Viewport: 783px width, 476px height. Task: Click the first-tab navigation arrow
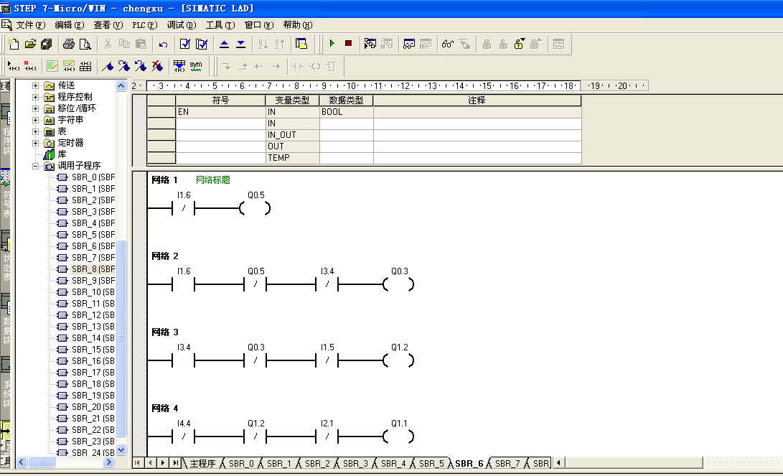click(x=138, y=463)
